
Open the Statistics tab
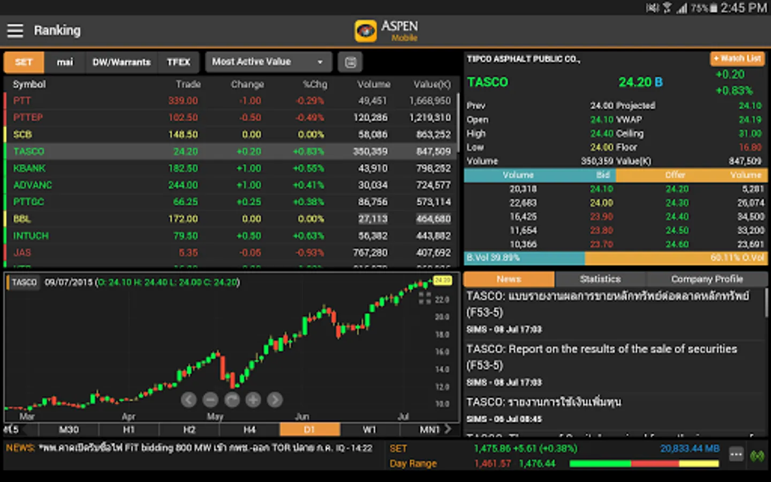click(600, 279)
